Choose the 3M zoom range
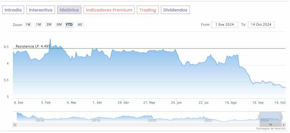 point(49,25)
